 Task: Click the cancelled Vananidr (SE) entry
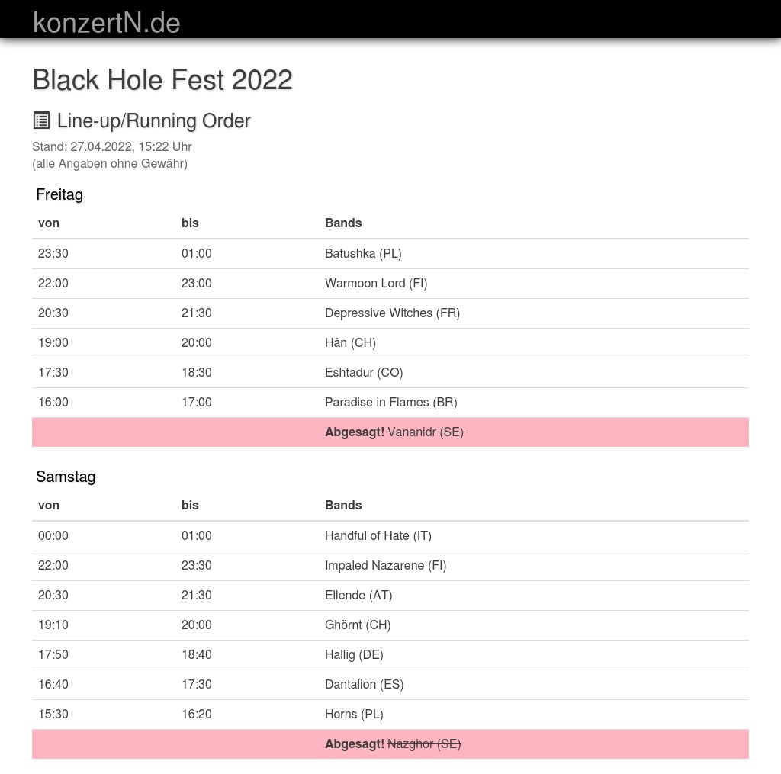pyautogui.click(x=426, y=432)
